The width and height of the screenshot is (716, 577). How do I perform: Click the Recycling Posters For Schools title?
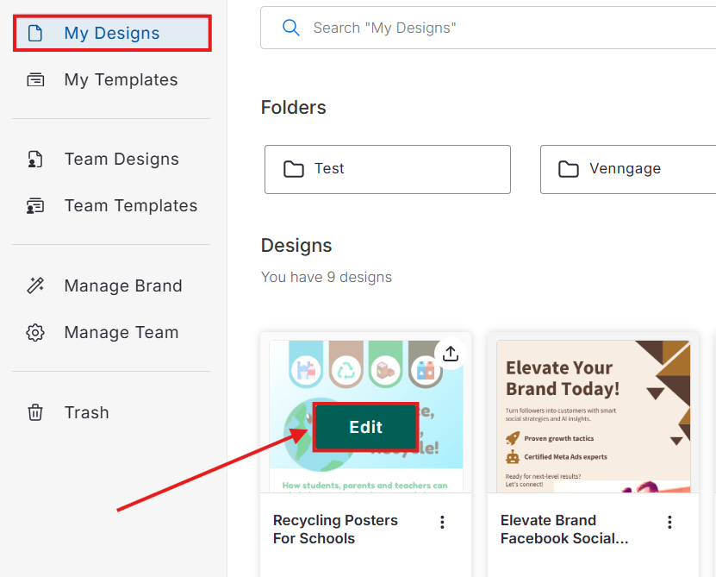[335, 530]
